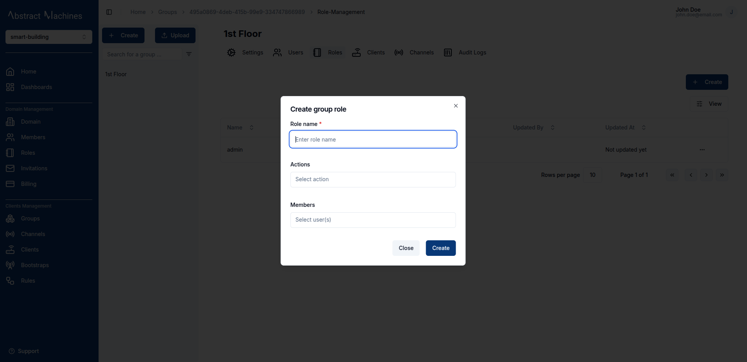Go to the previous page
The width and height of the screenshot is (747, 362).
coord(691,175)
